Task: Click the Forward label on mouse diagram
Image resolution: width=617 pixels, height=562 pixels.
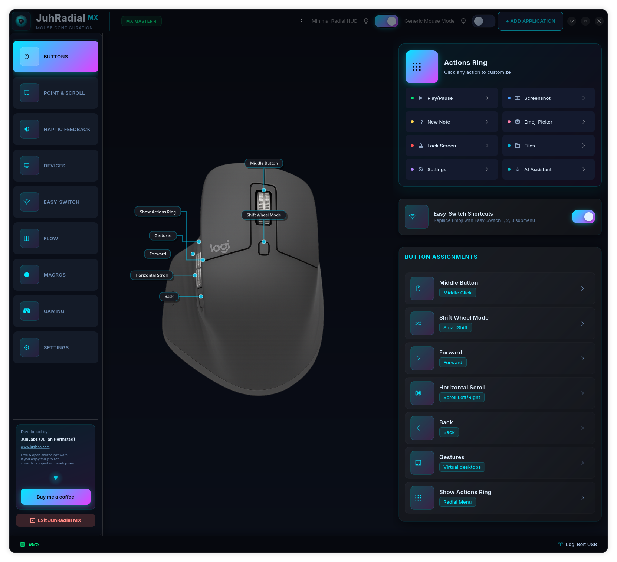Action: pyautogui.click(x=158, y=254)
